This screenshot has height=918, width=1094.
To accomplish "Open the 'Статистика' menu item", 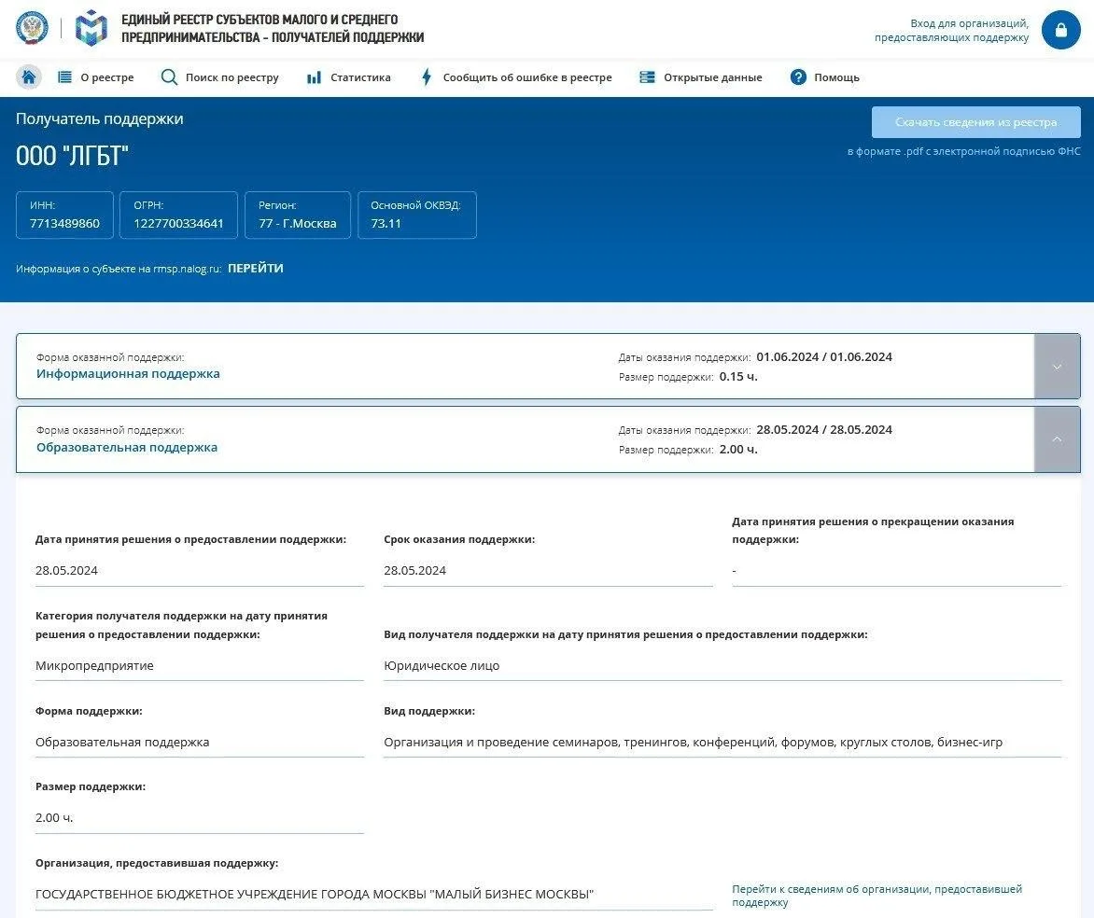I will pos(360,77).
